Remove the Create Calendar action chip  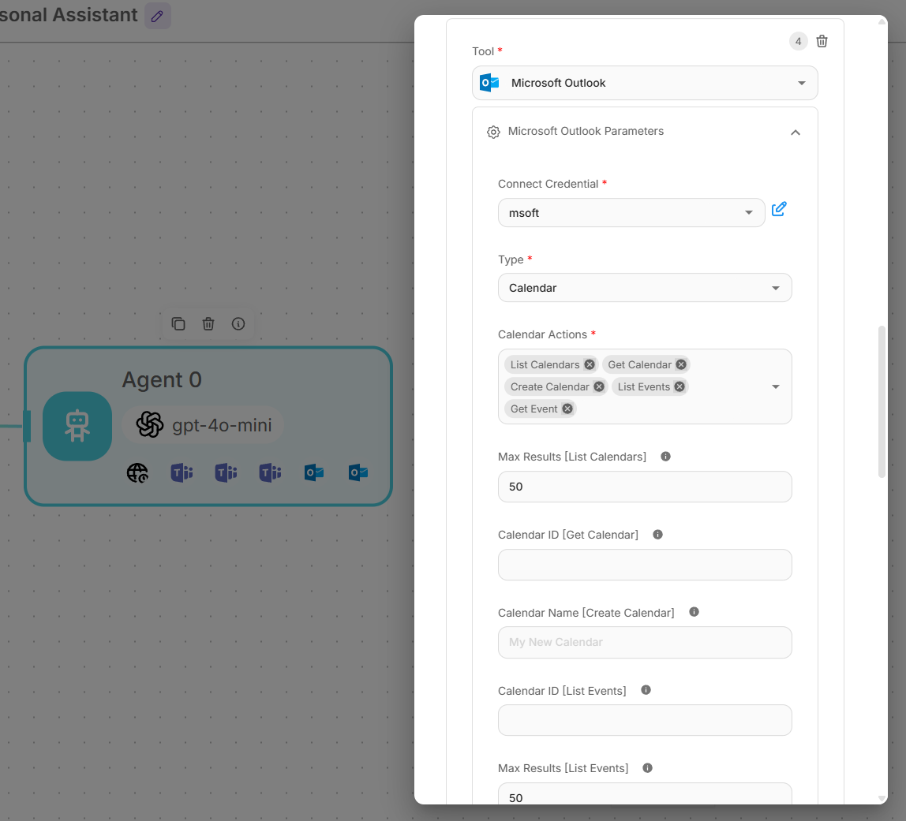tap(599, 386)
